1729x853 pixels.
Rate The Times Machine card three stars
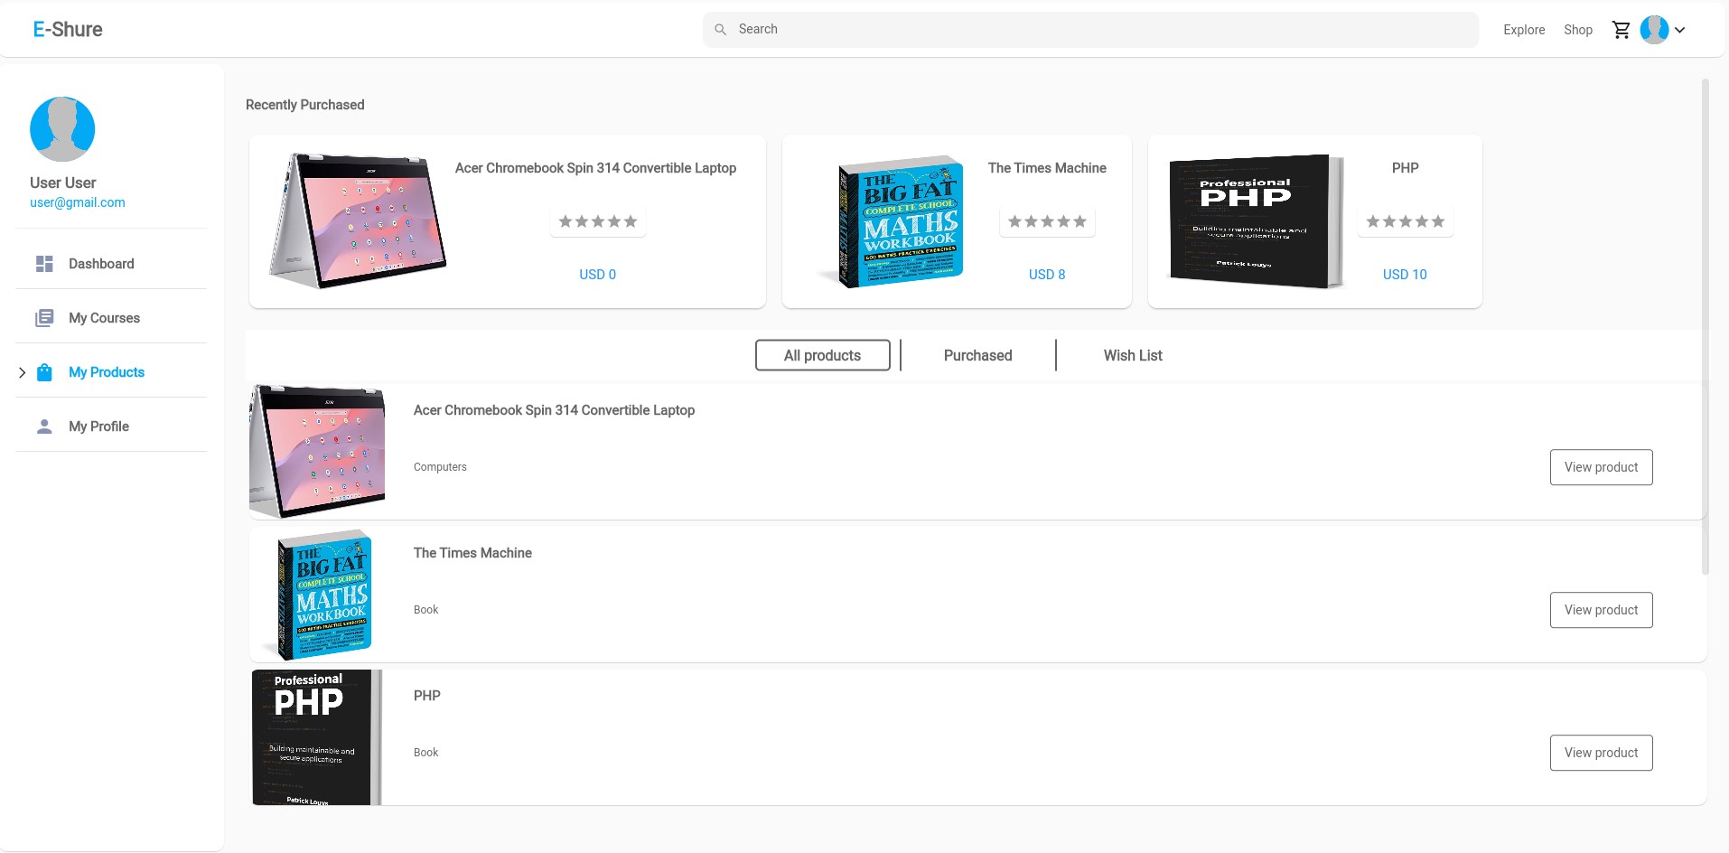(1047, 221)
